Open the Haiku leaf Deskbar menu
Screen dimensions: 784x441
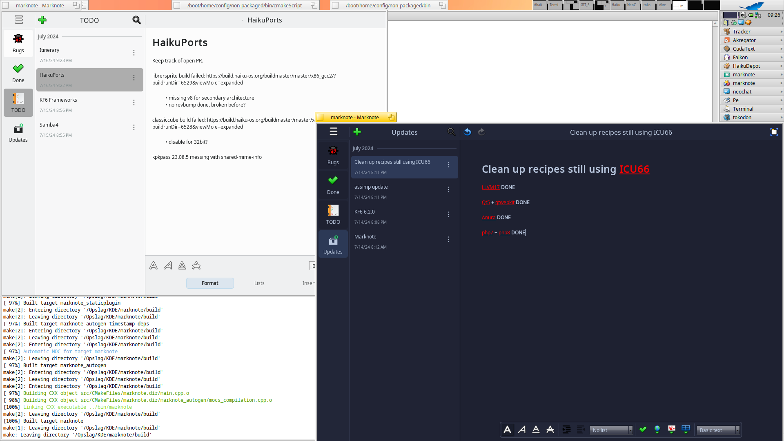752,6
